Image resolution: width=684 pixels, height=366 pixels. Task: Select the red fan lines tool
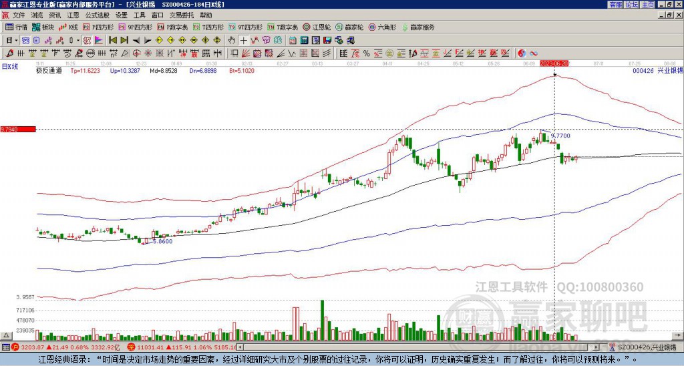pyautogui.click(x=246, y=53)
